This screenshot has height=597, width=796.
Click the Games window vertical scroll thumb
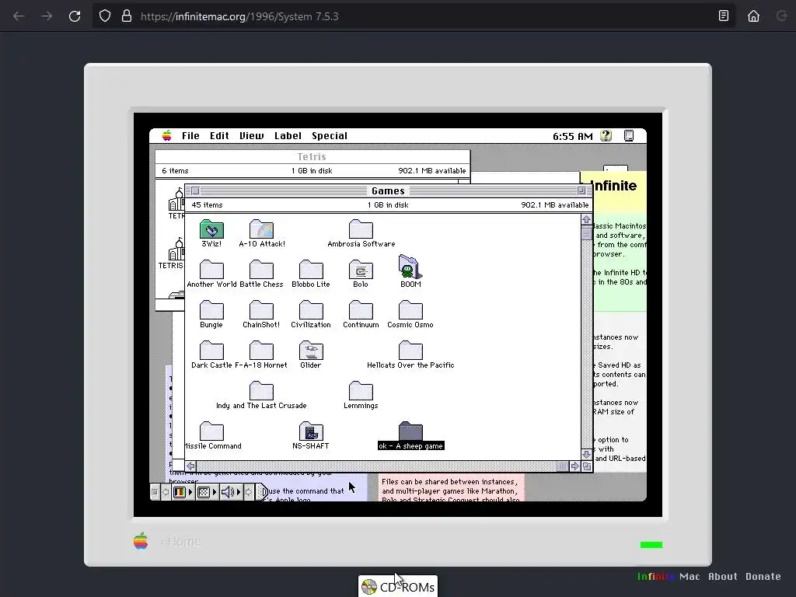[586, 233]
